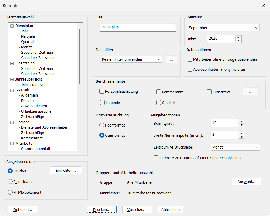Collapse the Mitarbeiter tree node

tap(12, 144)
